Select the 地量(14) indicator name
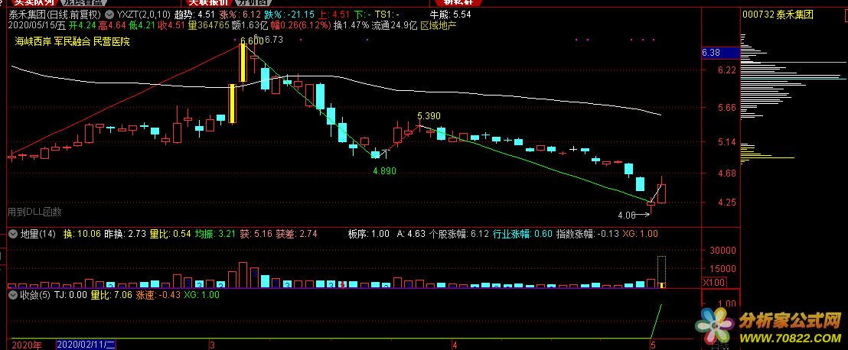 tap(38, 234)
